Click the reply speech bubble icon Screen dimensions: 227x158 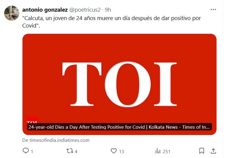[26, 151]
